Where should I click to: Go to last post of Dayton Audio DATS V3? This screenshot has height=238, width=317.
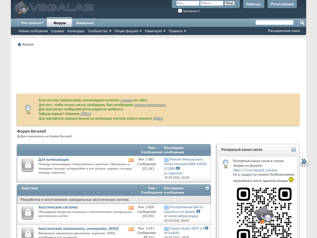tap(206, 228)
